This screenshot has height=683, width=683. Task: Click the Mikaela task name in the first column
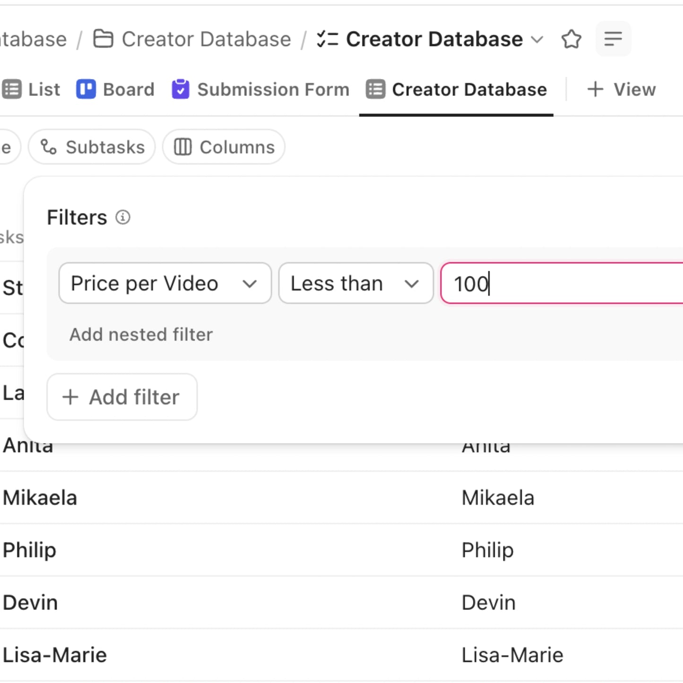tap(40, 498)
